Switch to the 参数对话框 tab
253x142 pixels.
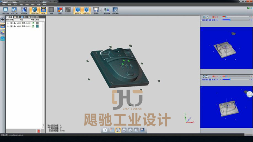tap(34, 17)
